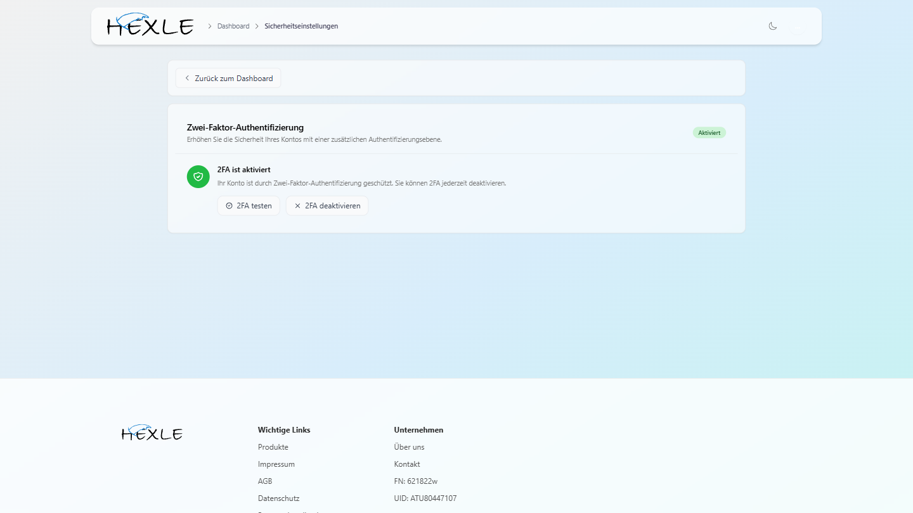Click the 'Ihr Konto ist durch' description text
The width and height of the screenshot is (913, 513).
tap(362, 183)
